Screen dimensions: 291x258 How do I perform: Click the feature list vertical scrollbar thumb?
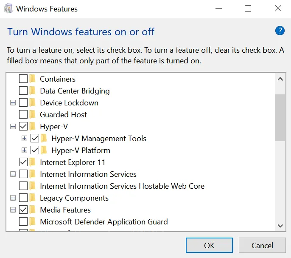click(280, 117)
